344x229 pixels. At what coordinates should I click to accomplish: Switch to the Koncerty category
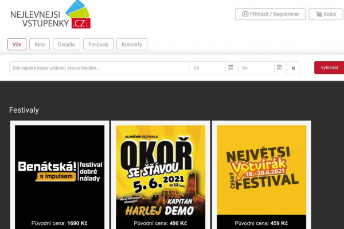coord(132,44)
